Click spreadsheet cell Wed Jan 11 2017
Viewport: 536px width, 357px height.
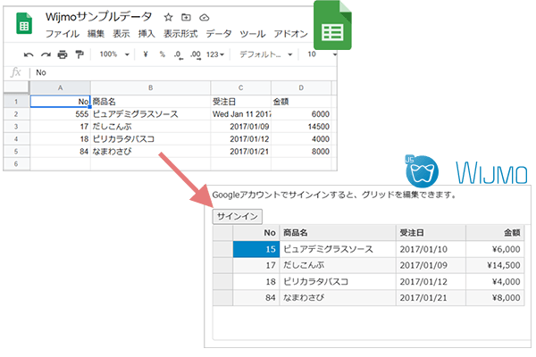click(x=240, y=114)
